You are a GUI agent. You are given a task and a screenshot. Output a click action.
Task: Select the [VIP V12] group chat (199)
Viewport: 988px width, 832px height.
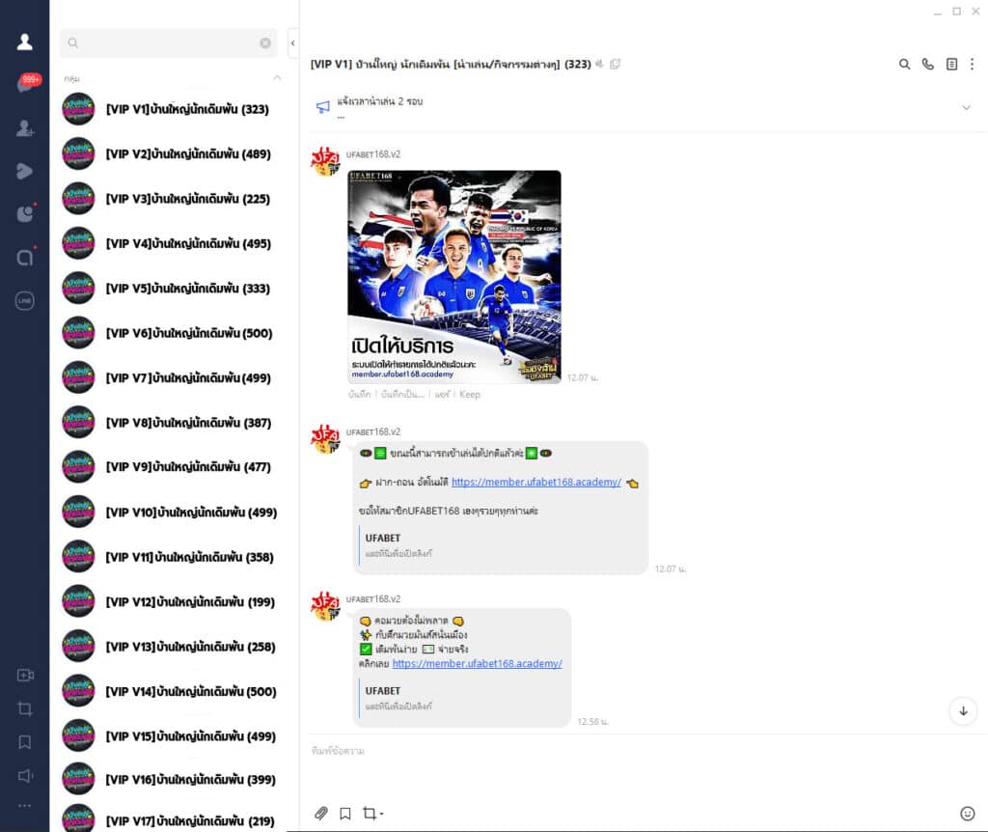point(173,601)
